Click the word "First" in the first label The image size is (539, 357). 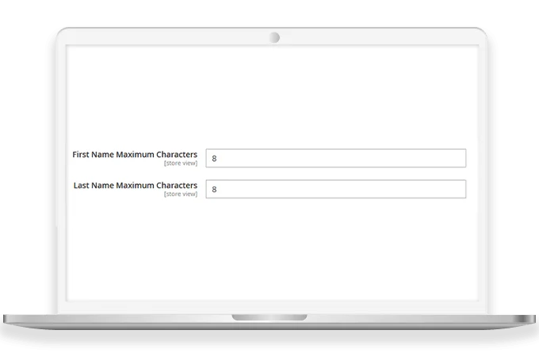tap(81, 154)
